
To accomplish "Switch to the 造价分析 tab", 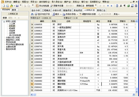I will coord(35,10).
